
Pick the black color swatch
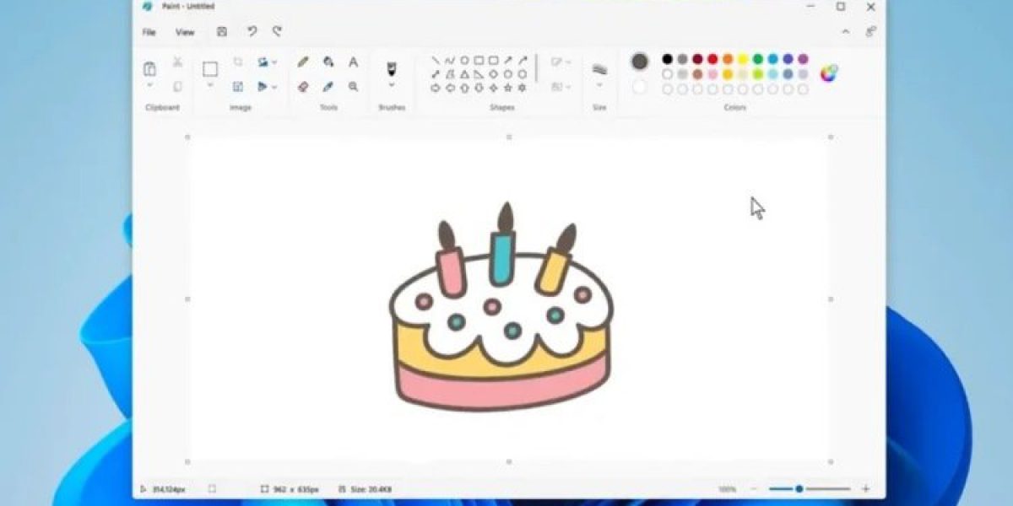(667, 59)
